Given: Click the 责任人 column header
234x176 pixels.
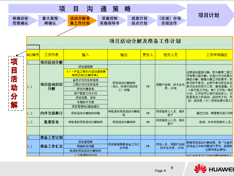Looking at the screenshot, I should [148, 55].
